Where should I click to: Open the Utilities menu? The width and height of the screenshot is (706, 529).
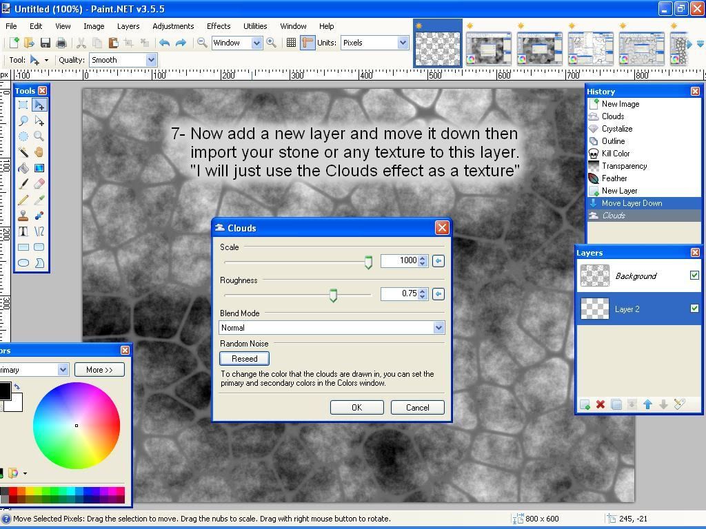255,26
